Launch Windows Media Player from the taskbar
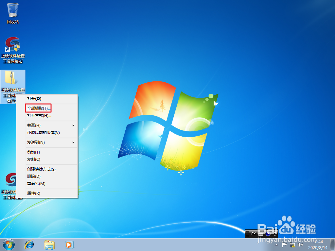The height and width of the screenshot is (251, 335). coord(69,244)
